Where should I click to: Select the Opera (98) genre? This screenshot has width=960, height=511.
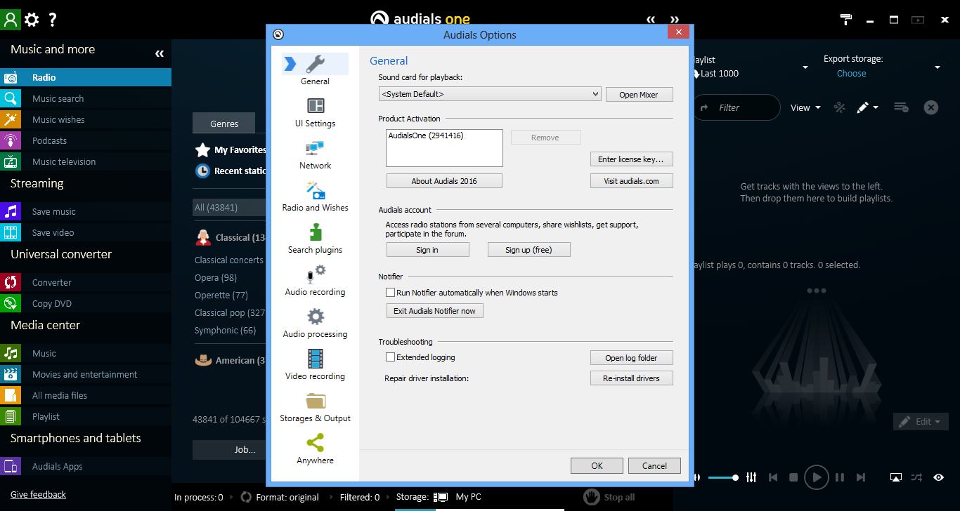tap(216, 277)
